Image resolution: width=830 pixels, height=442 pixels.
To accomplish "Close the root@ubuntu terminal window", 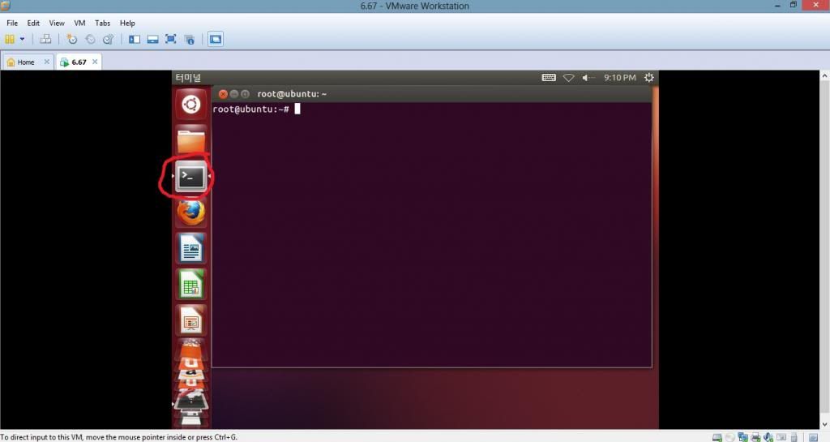I will click(223, 94).
